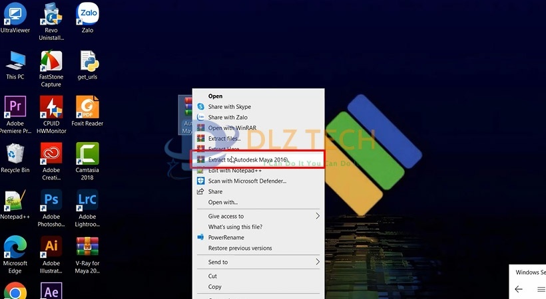Open CPUID HWMonitor icon

point(51,108)
